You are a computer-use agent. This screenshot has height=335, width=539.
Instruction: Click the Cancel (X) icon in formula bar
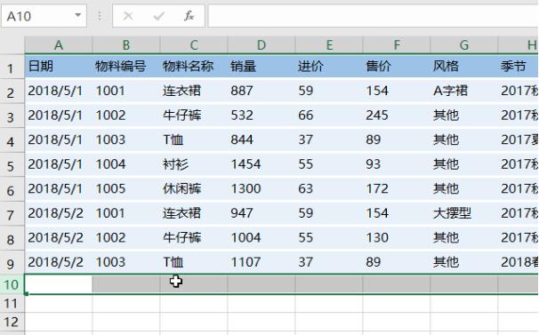(x=128, y=16)
